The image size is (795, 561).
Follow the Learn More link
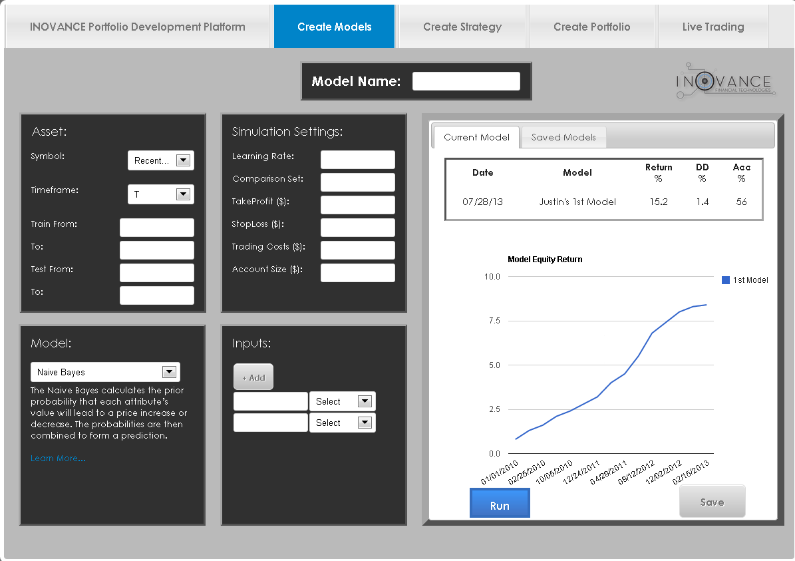point(58,458)
